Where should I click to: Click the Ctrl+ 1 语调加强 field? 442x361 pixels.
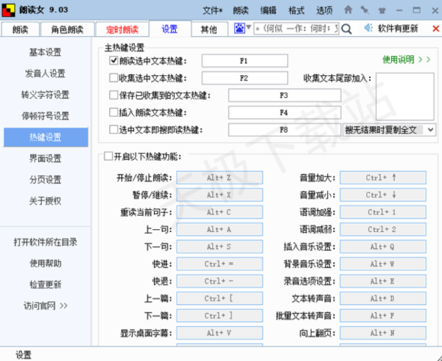coord(383,212)
